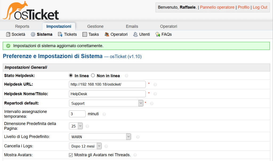
Task: Select the 'Non in linea' option
Action: point(93,76)
